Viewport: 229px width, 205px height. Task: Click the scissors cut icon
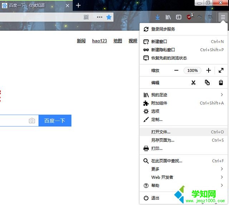pyautogui.click(x=193, y=83)
